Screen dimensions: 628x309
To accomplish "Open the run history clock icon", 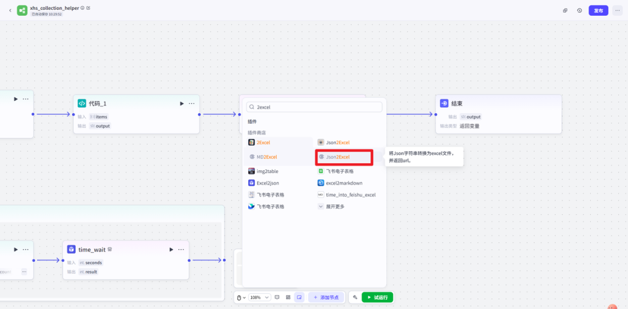I will pyautogui.click(x=579, y=10).
